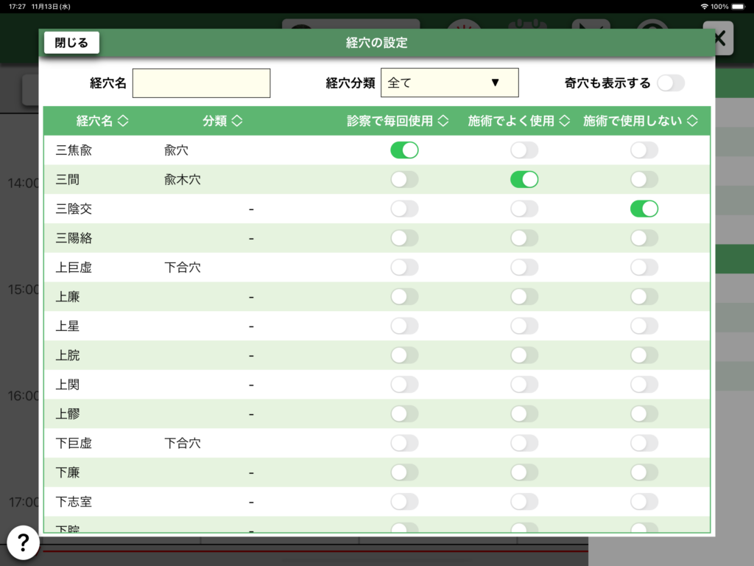Sort by 診察で毎回使用 column icon
Viewport: 754px width, 566px height.
(x=443, y=121)
